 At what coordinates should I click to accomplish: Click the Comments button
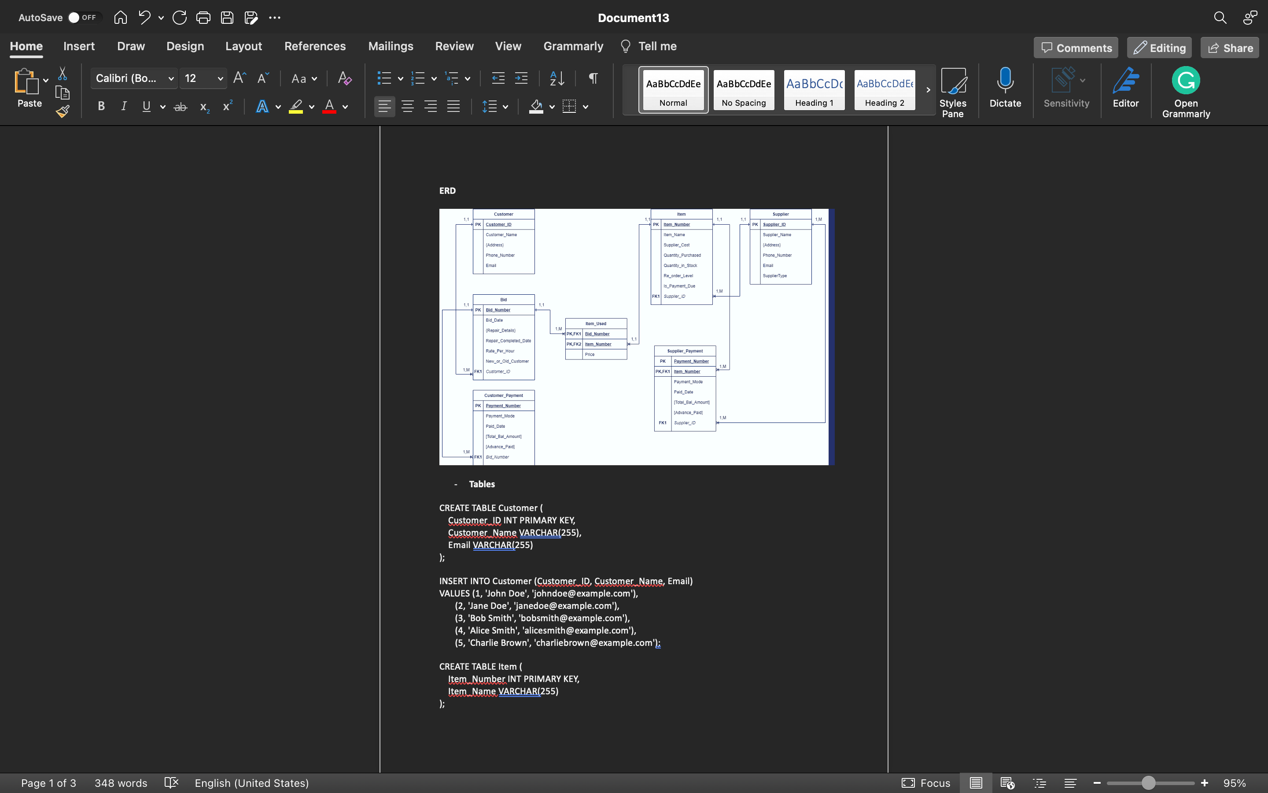[1076, 48]
